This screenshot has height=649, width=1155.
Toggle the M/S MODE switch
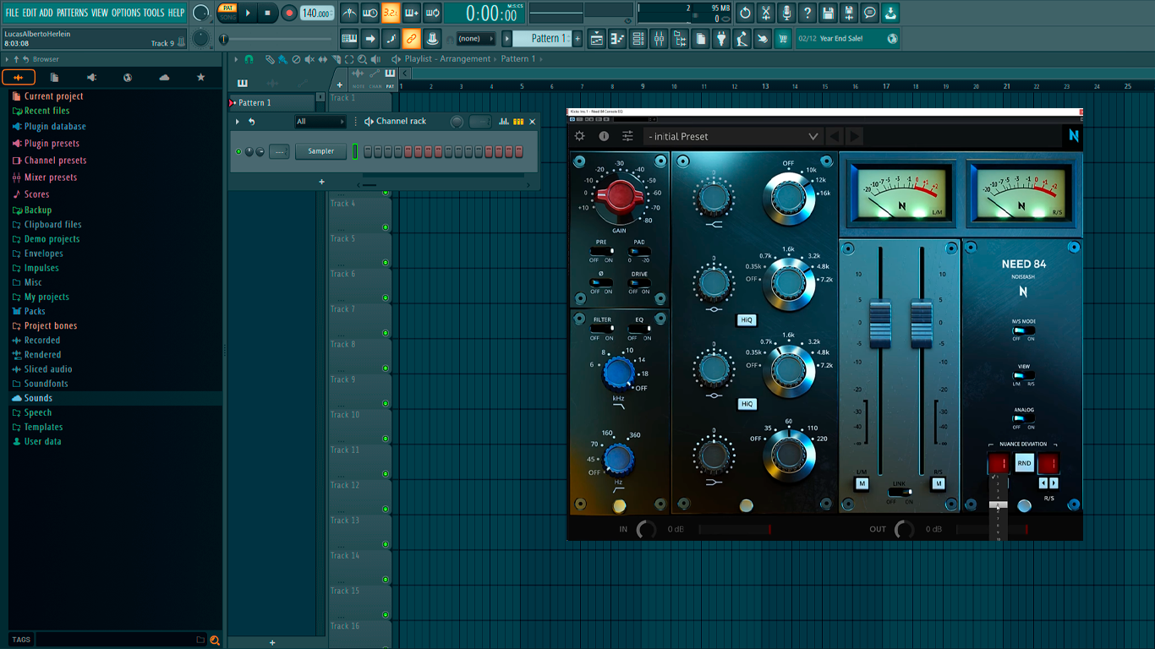(x=1024, y=330)
